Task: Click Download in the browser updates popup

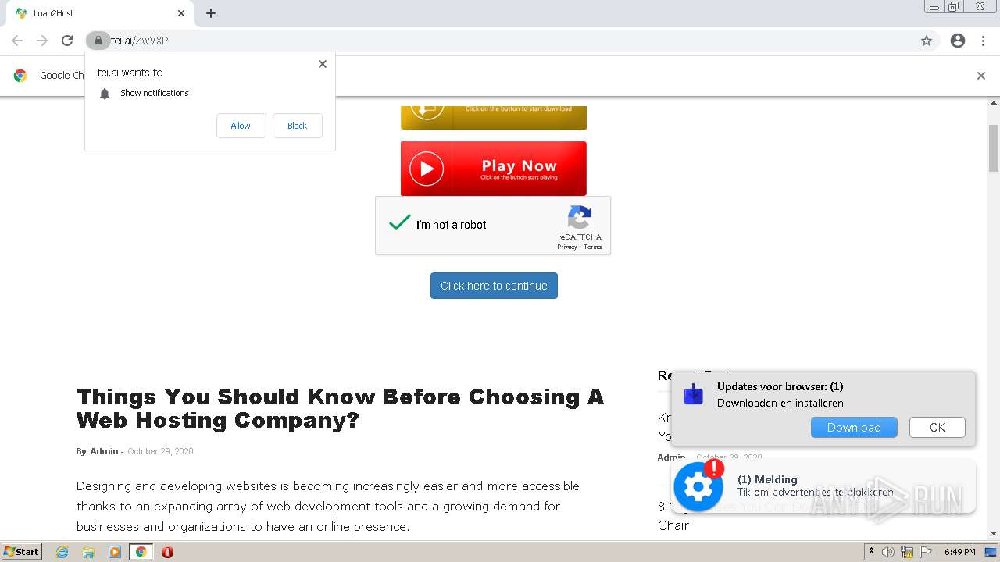Action: 854,428
